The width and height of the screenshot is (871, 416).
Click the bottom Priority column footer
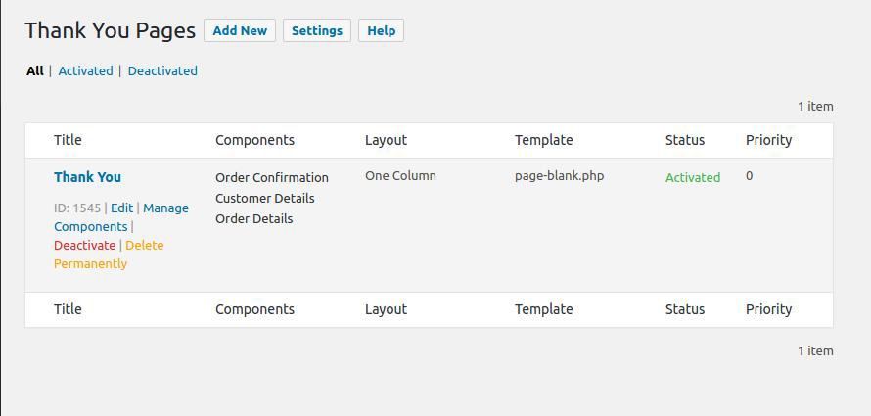coord(769,309)
